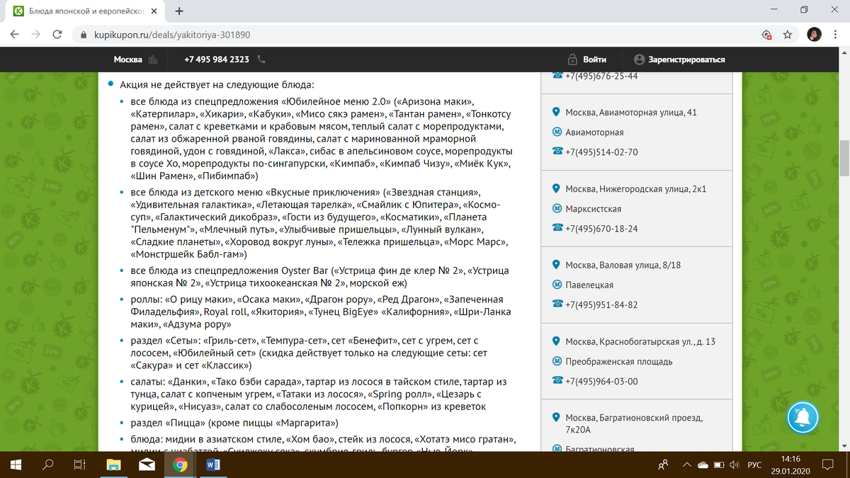Click the Марксистская metro station
The image size is (850, 478).
point(593,209)
